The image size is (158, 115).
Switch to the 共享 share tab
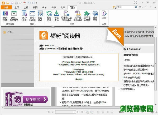[x=63, y=7]
